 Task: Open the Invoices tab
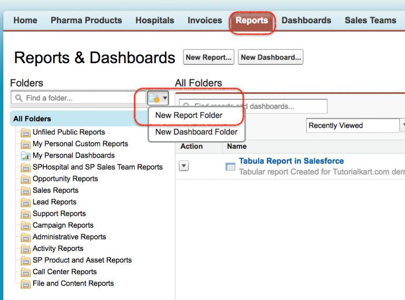pyautogui.click(x=205, y=20)
